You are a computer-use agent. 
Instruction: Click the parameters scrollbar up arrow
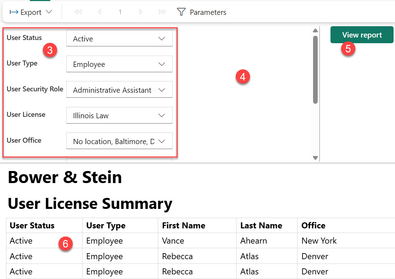(315, 30)
